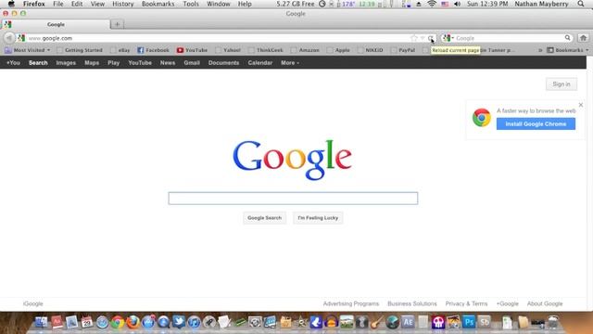Click the eBay bookmark
The width and height of the screenshot is (593, 334).
[x=120, y=50]
